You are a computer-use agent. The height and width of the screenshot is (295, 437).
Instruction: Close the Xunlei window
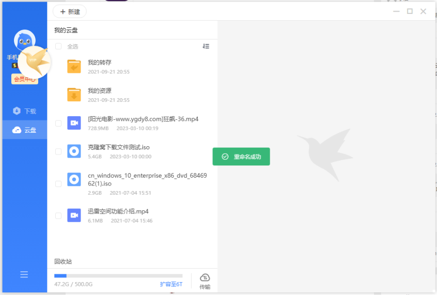(x=423, y=11)
